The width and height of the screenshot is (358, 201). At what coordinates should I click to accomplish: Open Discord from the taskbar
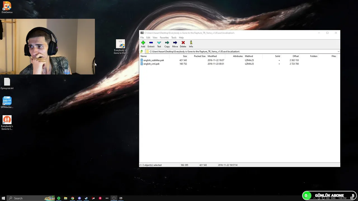click(x=79, y=198)
